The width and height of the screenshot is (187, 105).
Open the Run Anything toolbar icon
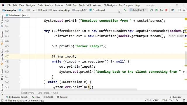point(179,10)
